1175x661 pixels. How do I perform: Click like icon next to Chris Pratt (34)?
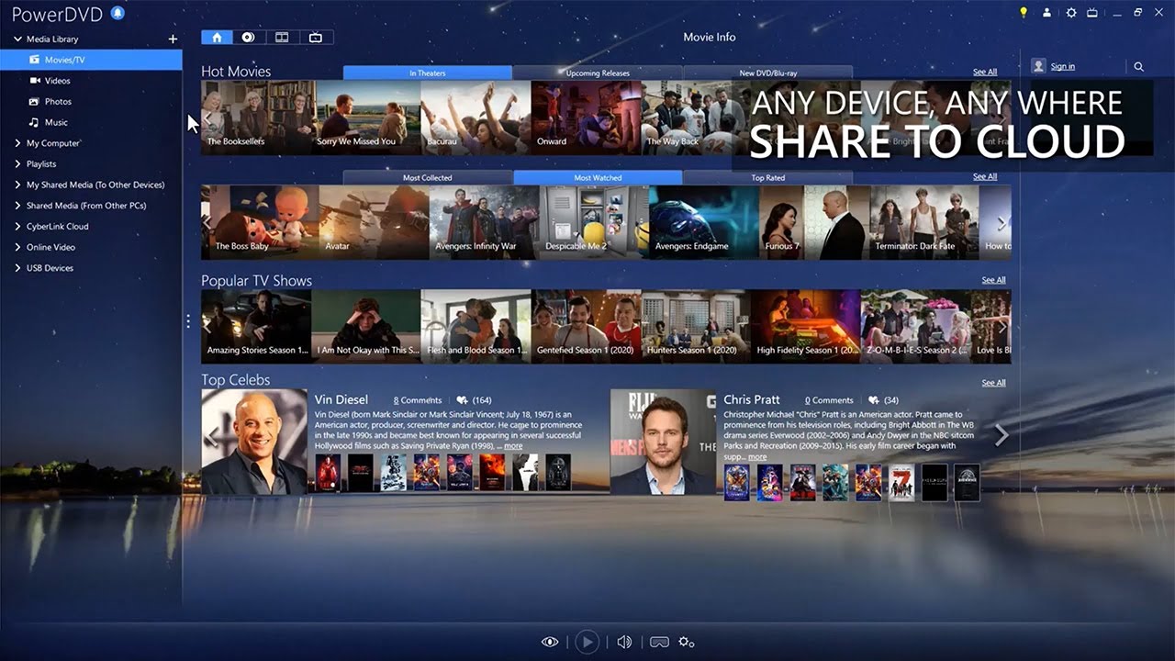(874, 400)
